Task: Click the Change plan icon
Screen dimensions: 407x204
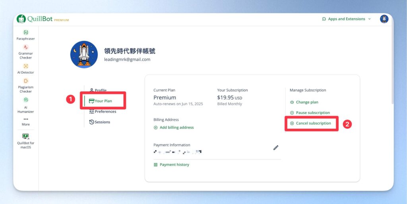Action: (x=292, y=102)
